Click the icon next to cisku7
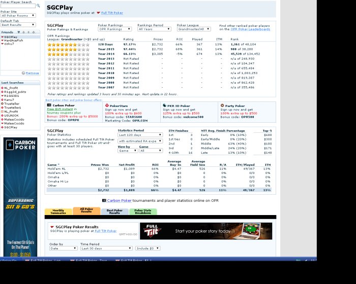The width and height of the screenshot is (356, 284). pyautogui.click(x=2, y=44)
